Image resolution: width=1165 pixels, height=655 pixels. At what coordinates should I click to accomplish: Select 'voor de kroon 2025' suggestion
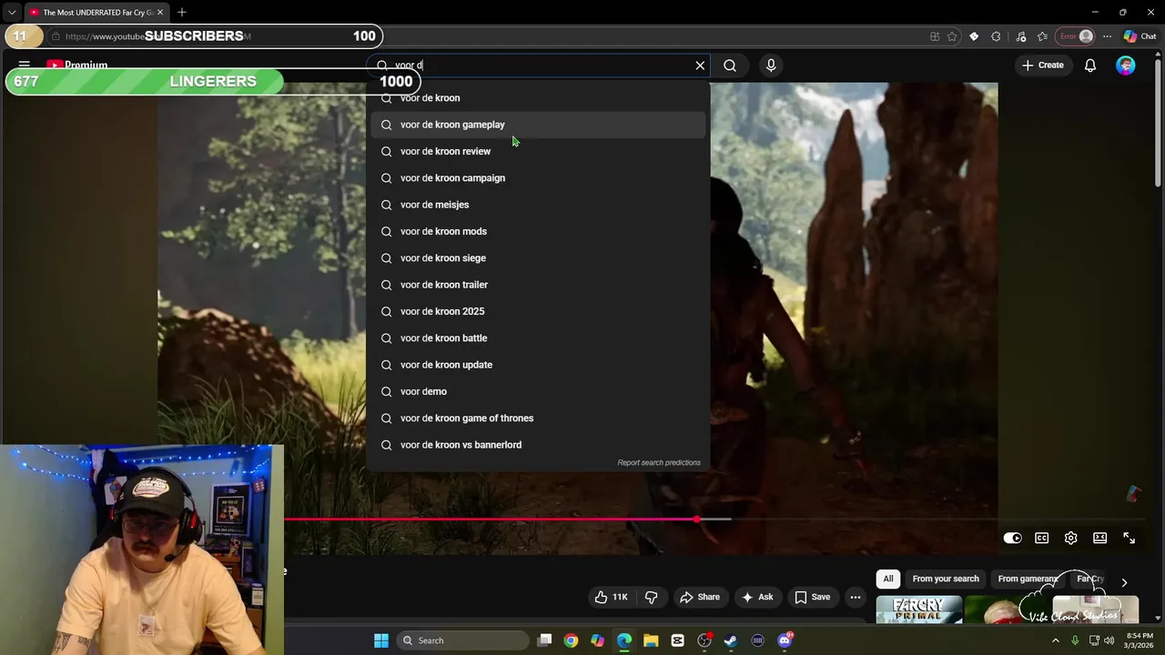[x=538, y=311]
